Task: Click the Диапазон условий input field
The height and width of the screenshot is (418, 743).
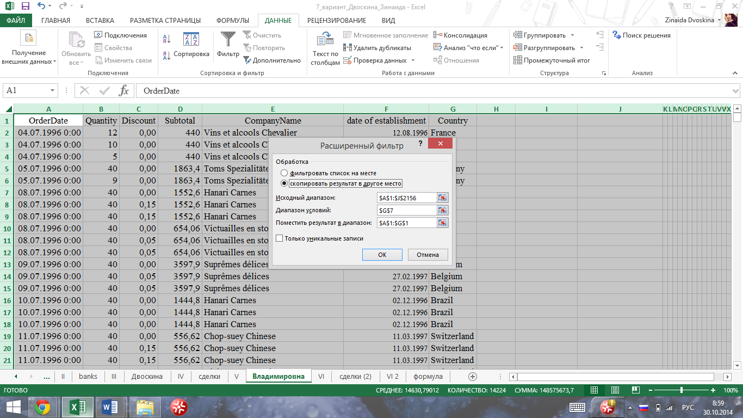Action: pyautogui.click(x=407, y=210)
